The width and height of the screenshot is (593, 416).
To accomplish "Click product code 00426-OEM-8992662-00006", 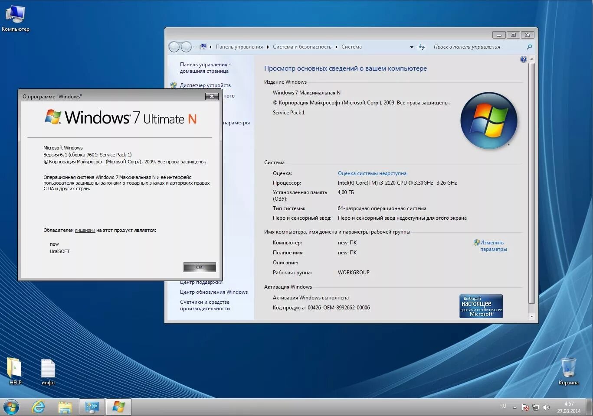I will click(339, 308).
